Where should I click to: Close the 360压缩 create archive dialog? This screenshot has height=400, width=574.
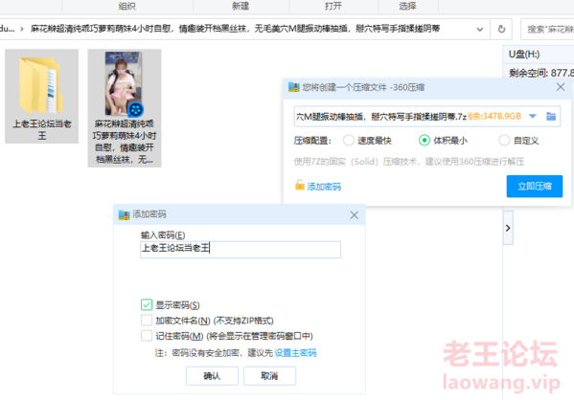click(561, 87)
